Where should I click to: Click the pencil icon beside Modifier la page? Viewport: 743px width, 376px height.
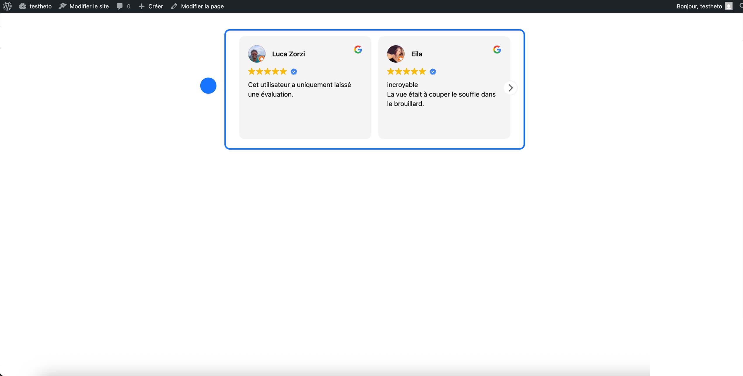(x=174, y=6)
